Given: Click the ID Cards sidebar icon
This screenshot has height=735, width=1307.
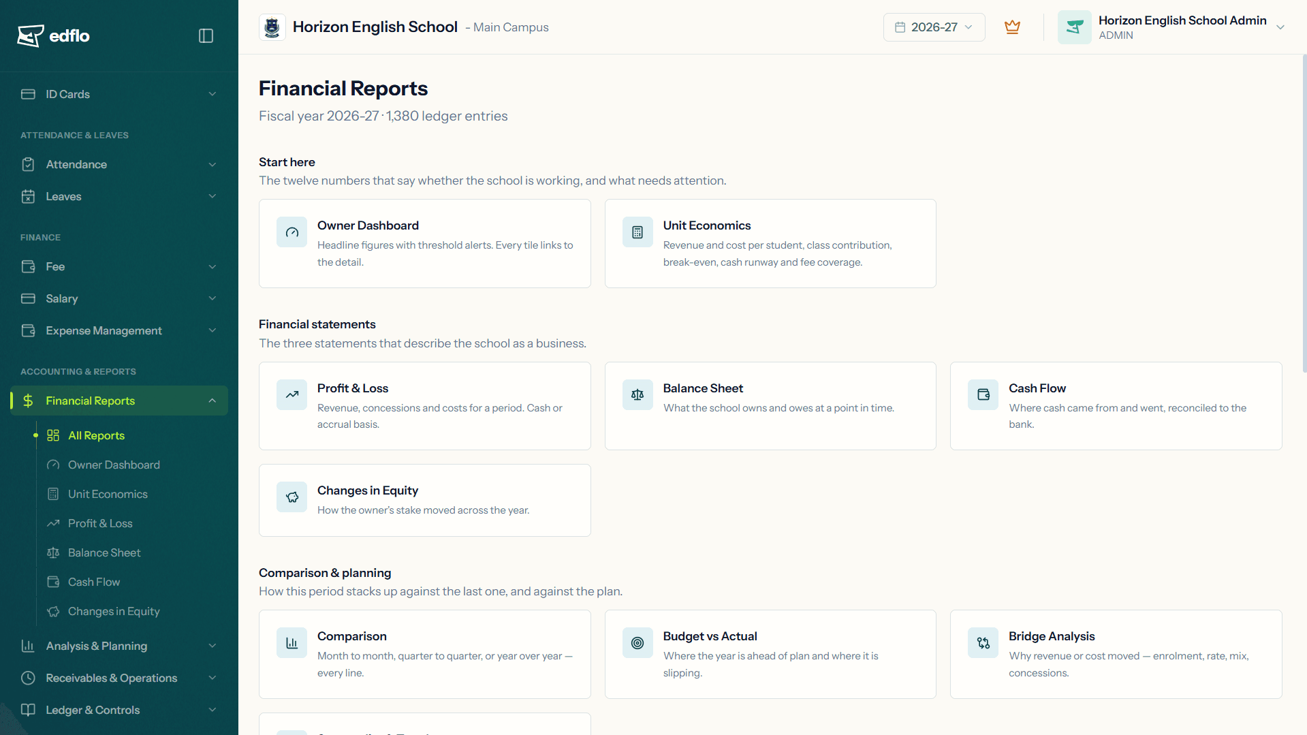Looking at the screenshot, I should (28, 94).
